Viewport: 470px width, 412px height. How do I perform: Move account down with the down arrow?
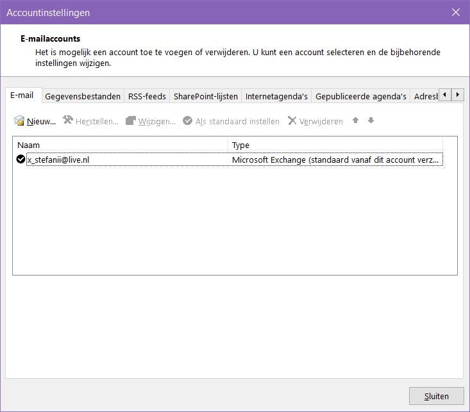pyautogui.click(x=371, y=120)
